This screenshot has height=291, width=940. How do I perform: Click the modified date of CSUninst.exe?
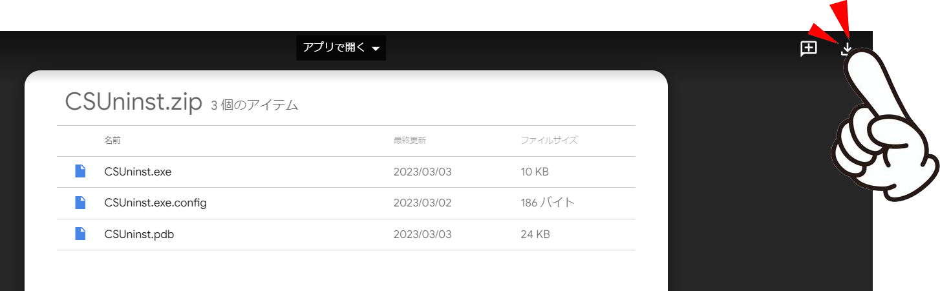point(422,172)
